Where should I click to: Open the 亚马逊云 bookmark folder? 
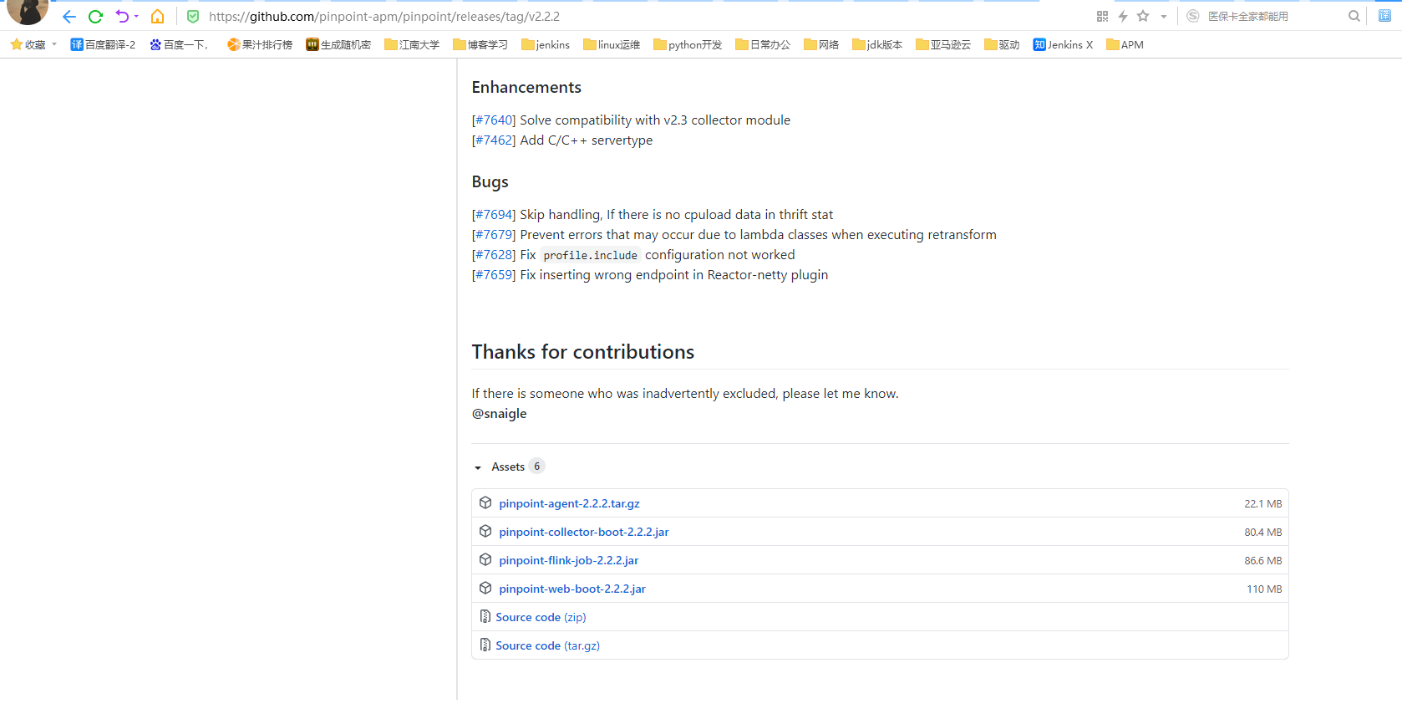tap(943, 45)
